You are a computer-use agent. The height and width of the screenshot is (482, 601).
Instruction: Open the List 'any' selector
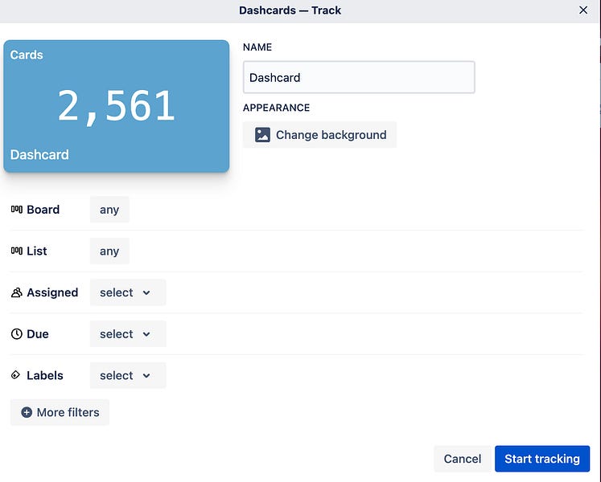(109, 251)
